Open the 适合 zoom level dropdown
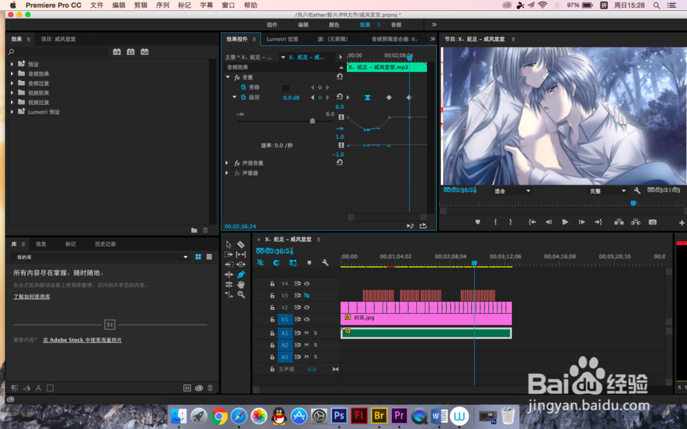This screenshot has height=429, width=687. coord(512,191)
